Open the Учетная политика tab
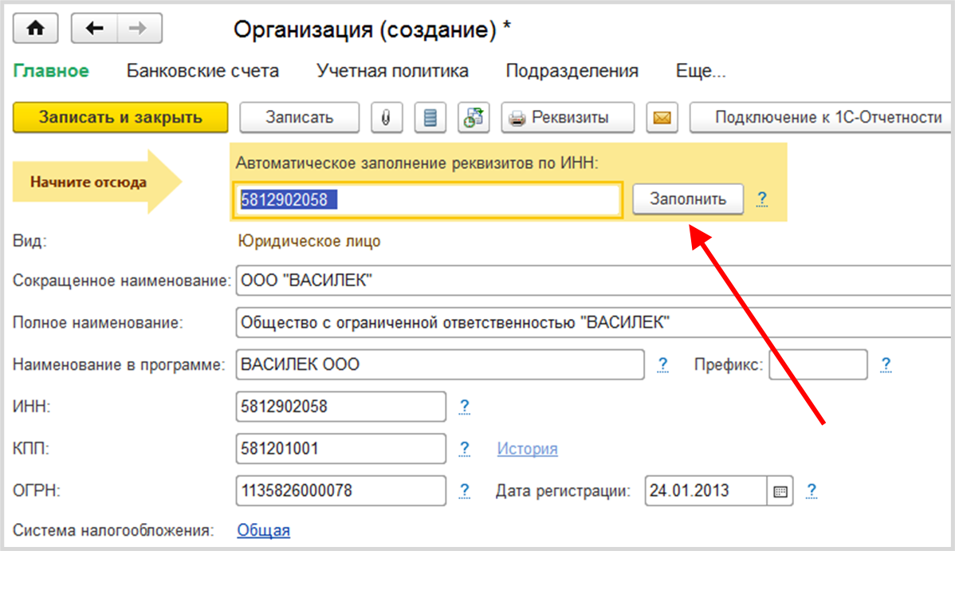Viewport: 955px width, 598px height. click(392, 71)
